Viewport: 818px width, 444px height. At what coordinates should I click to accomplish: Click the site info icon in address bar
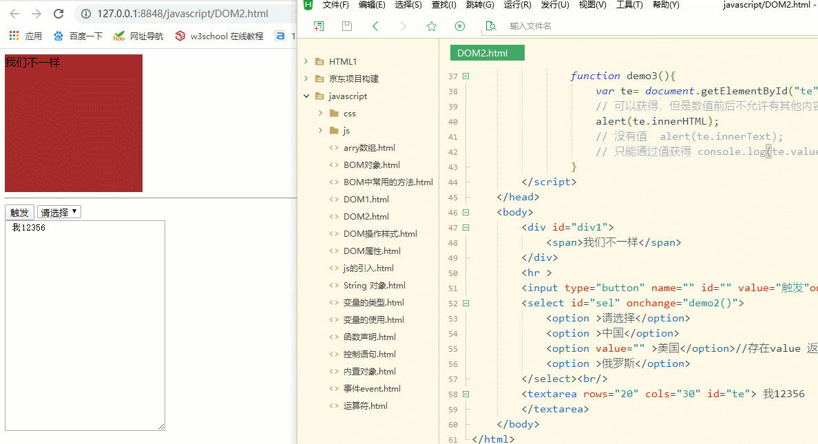point(86,14)
